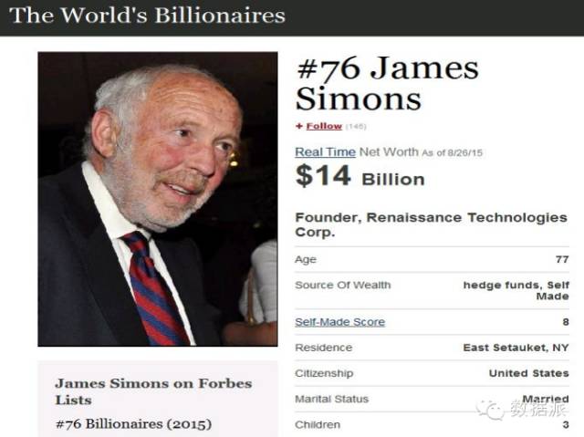The width and height of the screenshot is (584, 437).
Task: Click the red plus icon beside Follow
Action: (x=298, y=126)
